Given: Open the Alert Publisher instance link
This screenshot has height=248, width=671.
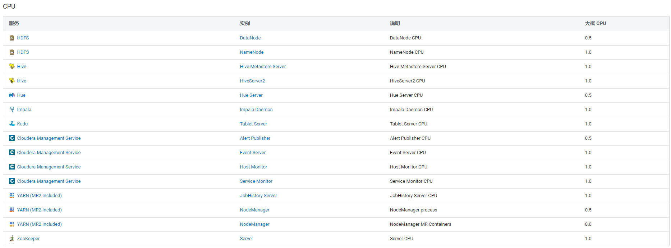Looking at the screenshot, I should click(x=255, y=138).
